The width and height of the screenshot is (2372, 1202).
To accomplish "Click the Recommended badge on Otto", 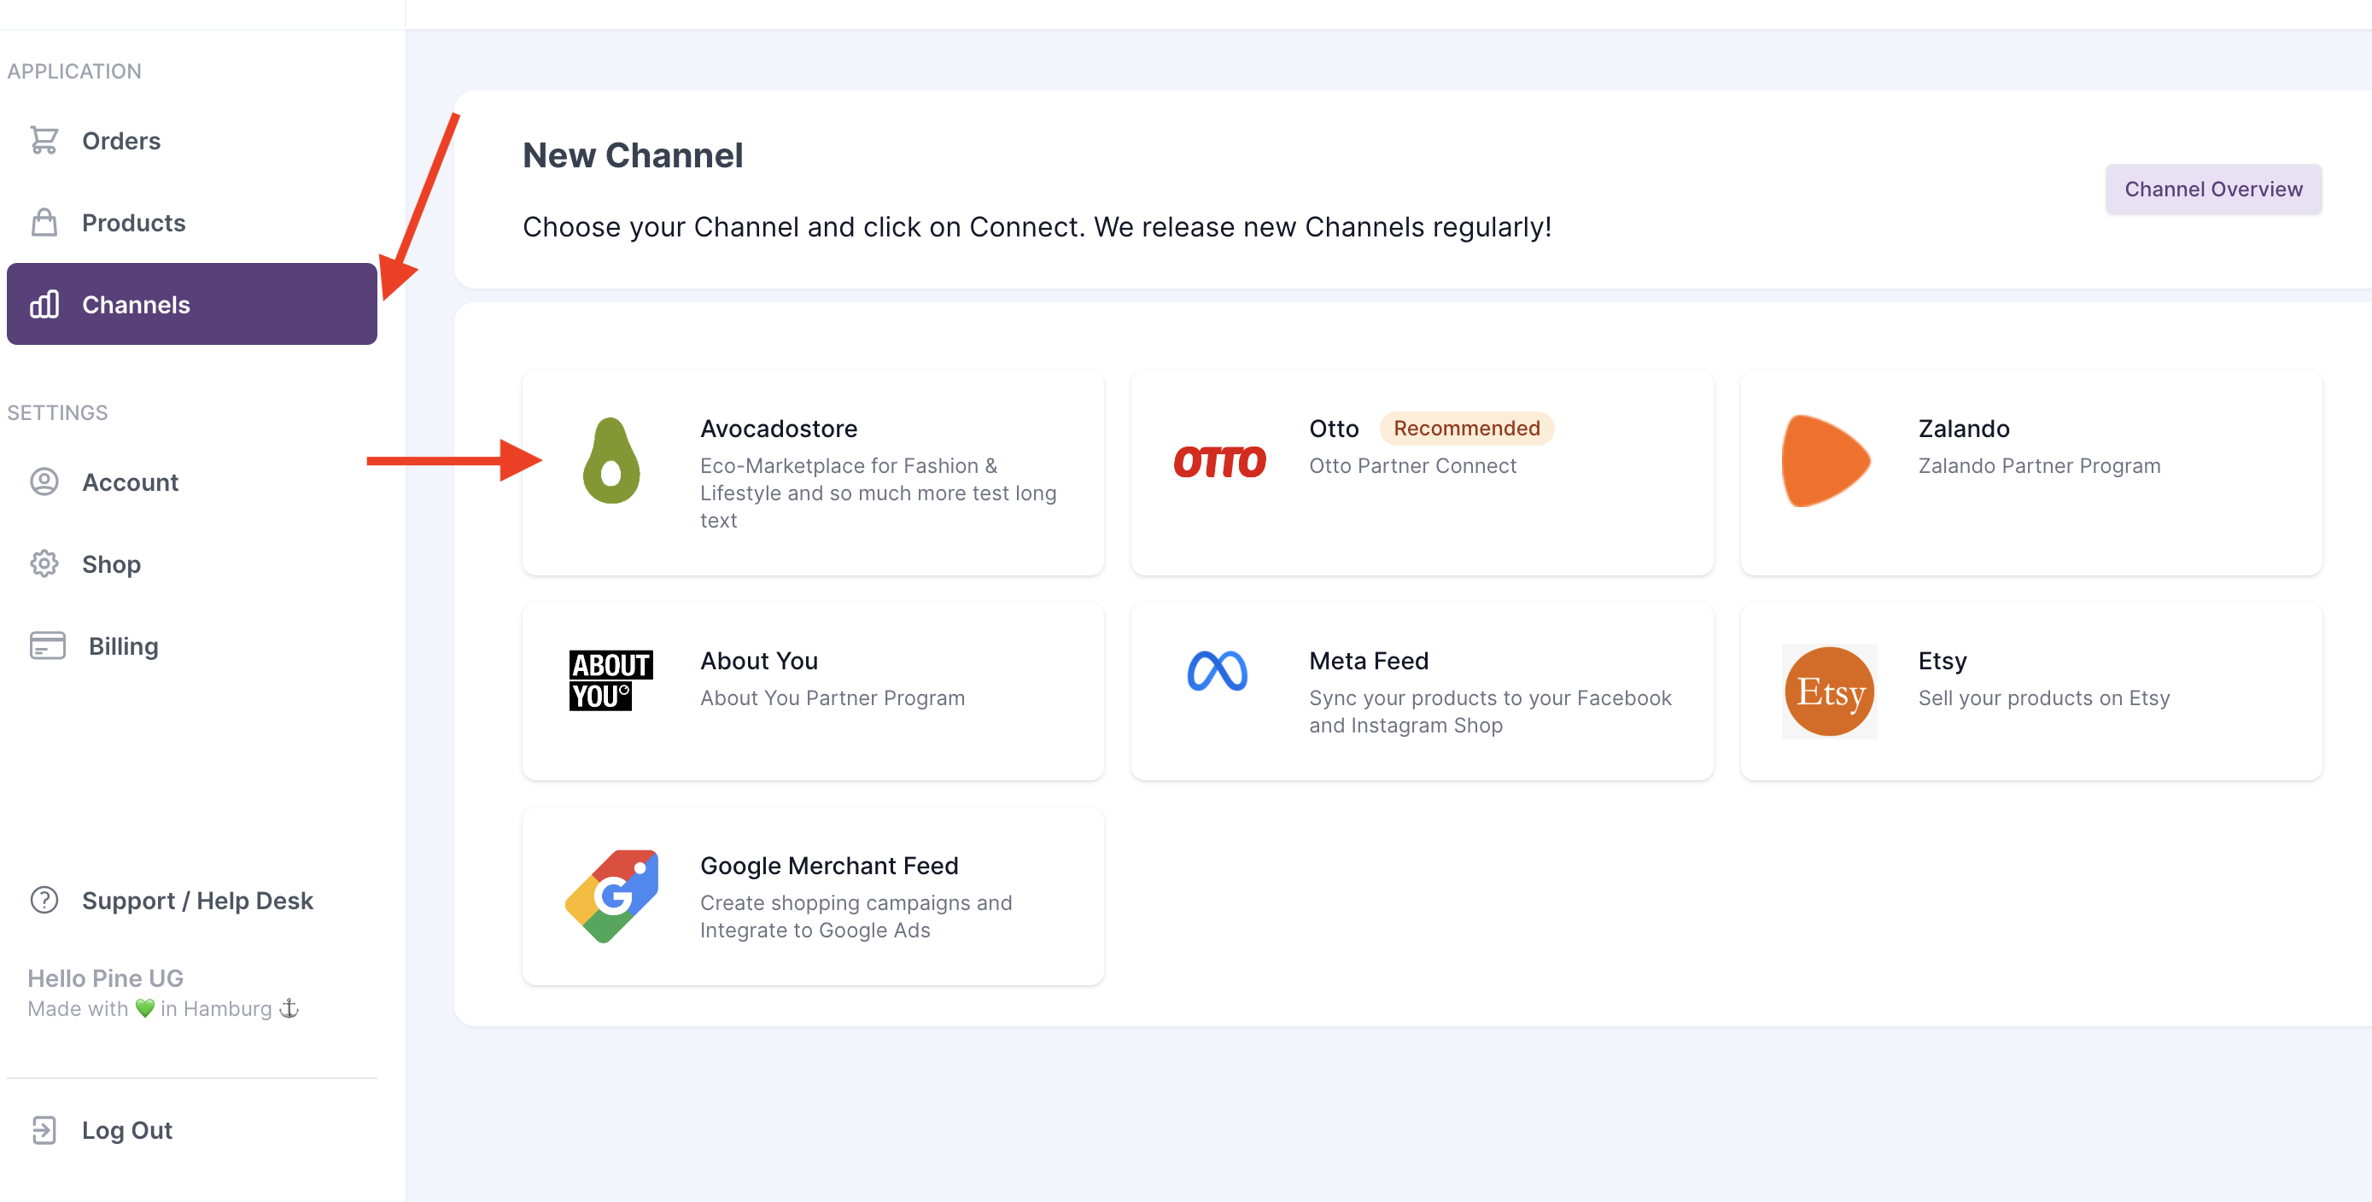I will [1466, 428].
